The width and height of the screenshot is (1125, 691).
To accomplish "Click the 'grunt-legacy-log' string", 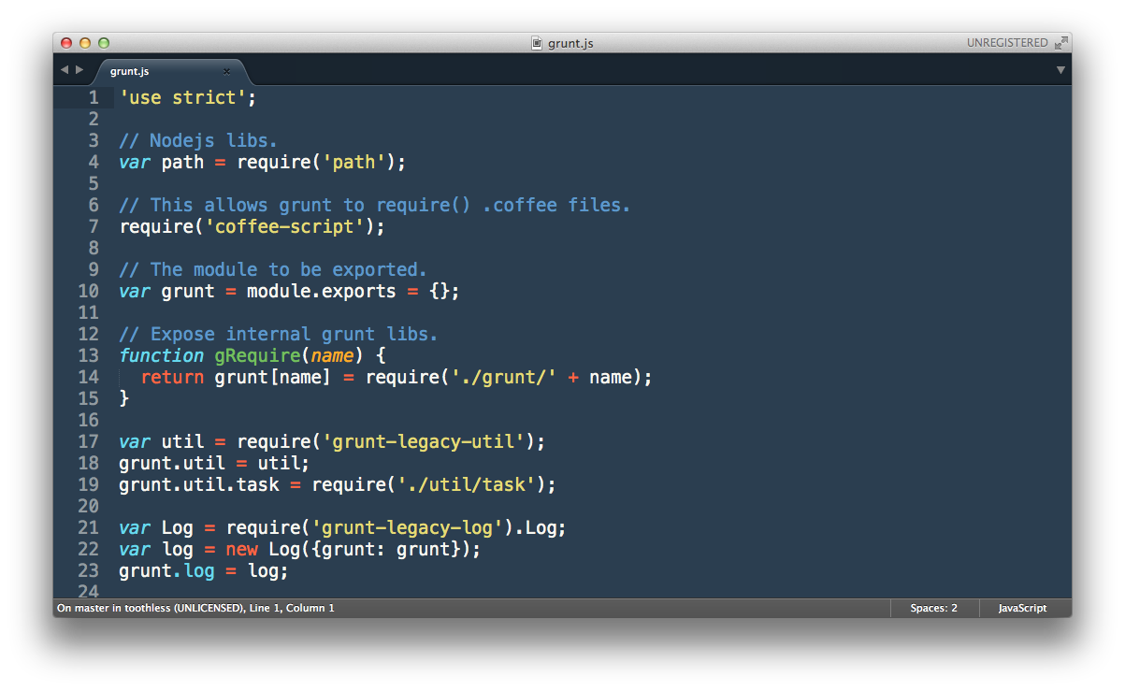I will click(407, 527).
